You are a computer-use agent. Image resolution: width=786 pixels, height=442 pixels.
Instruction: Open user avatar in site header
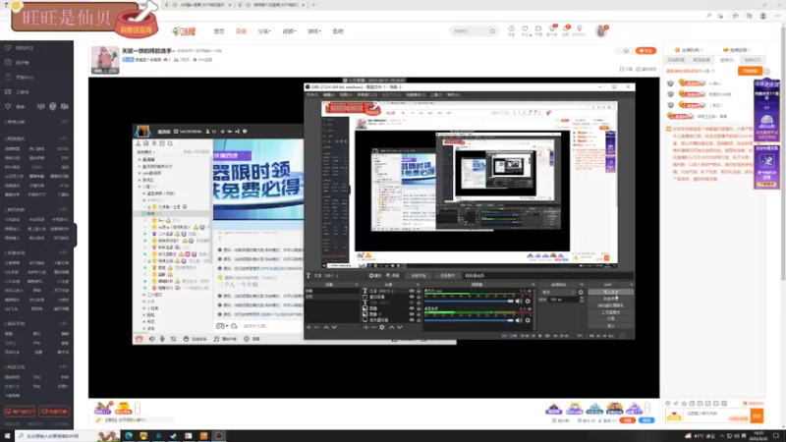pyautogui.click(x=601, y=31)
